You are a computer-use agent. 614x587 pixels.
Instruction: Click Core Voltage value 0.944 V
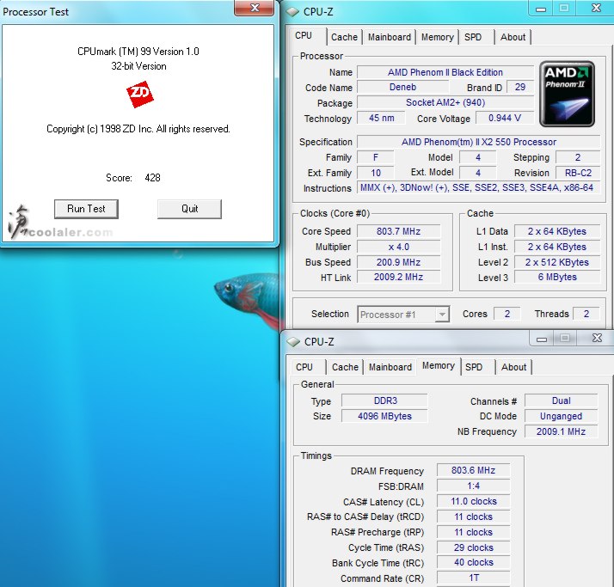505,118
